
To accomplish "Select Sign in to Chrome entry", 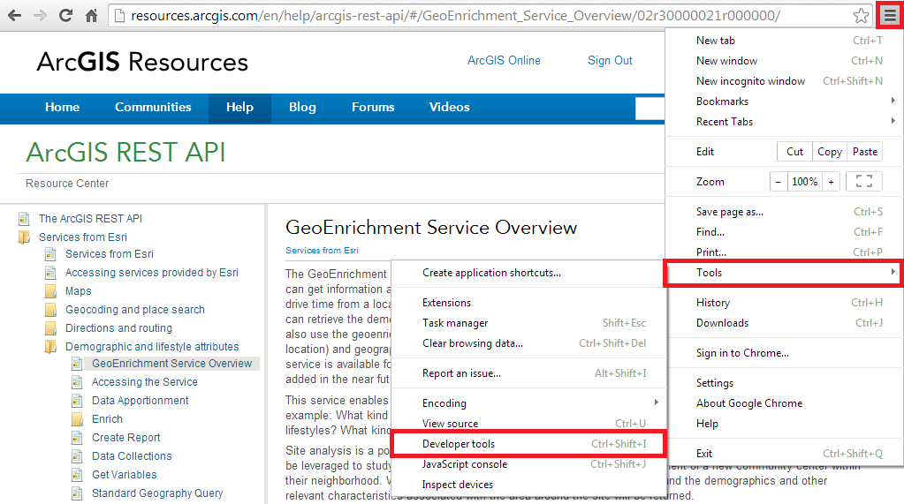I will (784, 353).
